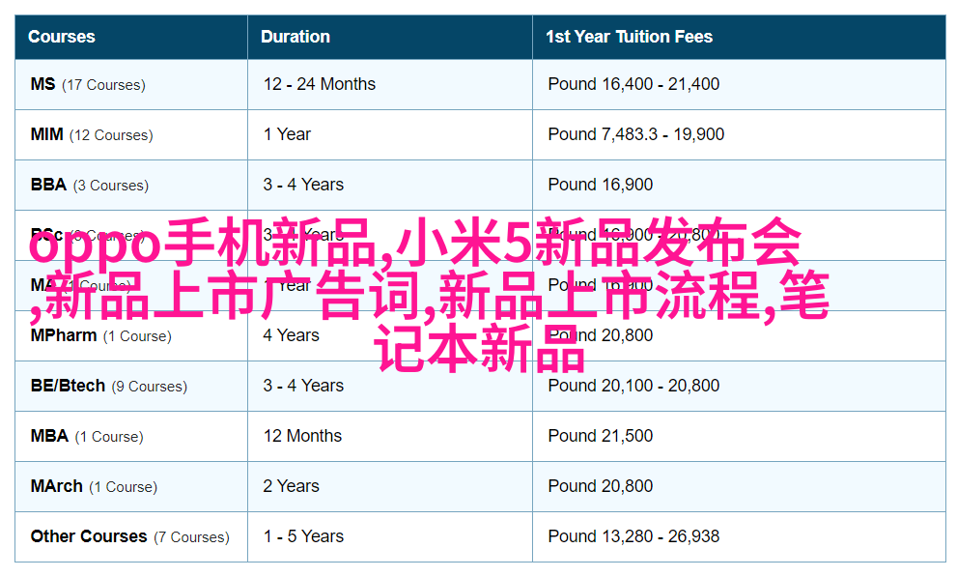Click the Pound 21,500 fee
The image size is (957, 577).
coord(601,436)
